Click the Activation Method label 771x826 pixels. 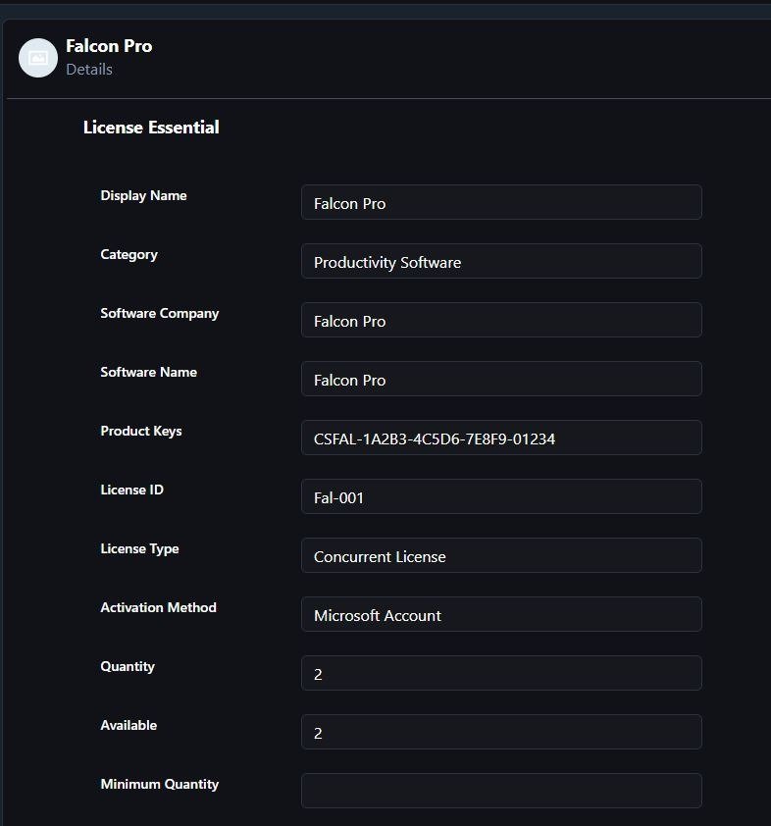pos(159,607)
